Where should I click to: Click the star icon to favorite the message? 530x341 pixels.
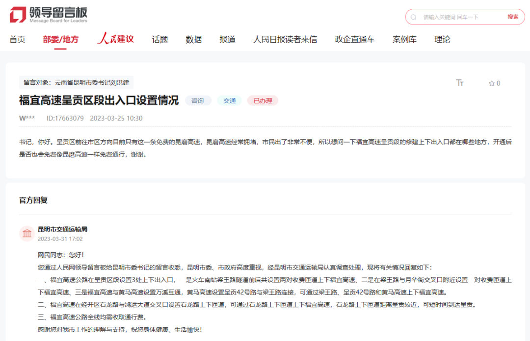tap(492, 83)
